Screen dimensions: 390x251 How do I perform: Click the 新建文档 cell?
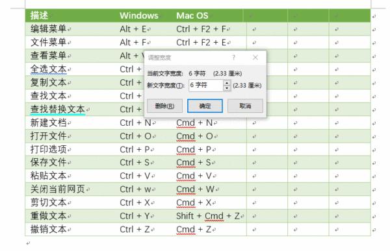48,123
